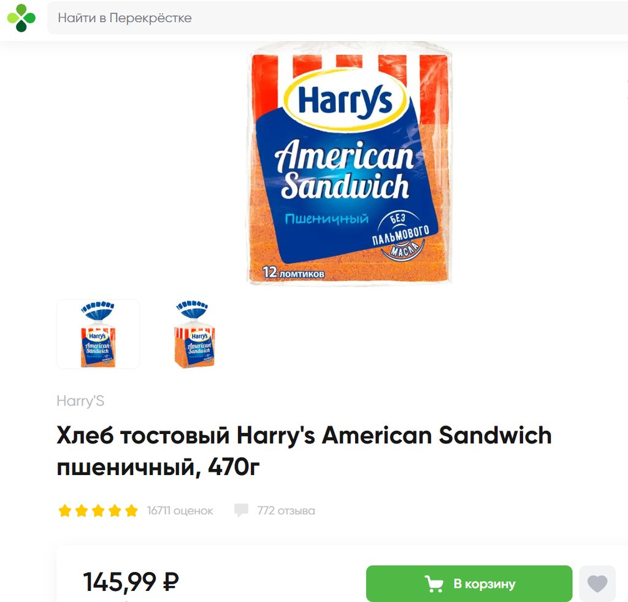Click the reviews speech bubble icon
This screenshot has height=602, width=628.
click(x=242, y=510)
